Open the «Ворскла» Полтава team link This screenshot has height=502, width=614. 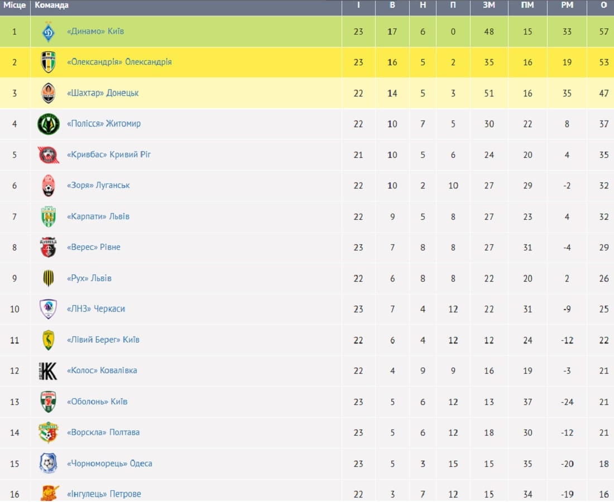tap(103, 432)
